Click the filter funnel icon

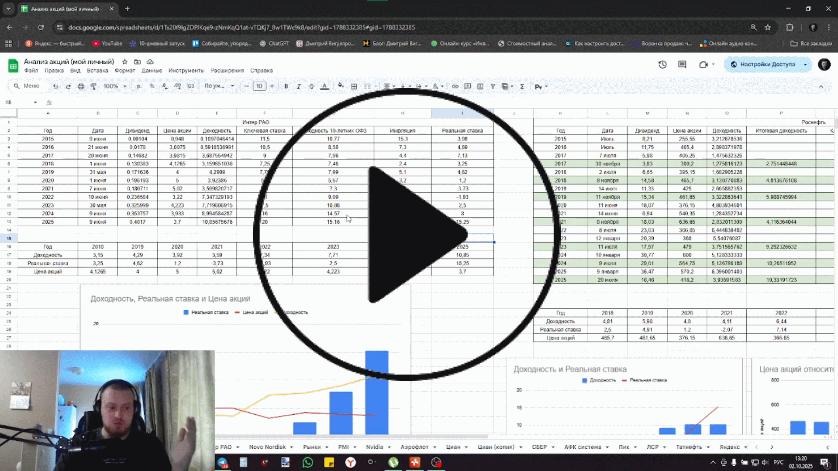tap(493, 86)
